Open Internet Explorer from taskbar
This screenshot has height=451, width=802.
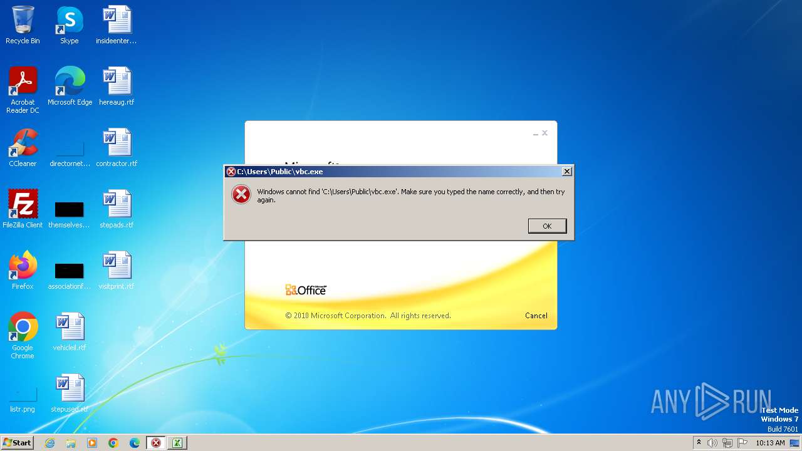tap(50, 443)
